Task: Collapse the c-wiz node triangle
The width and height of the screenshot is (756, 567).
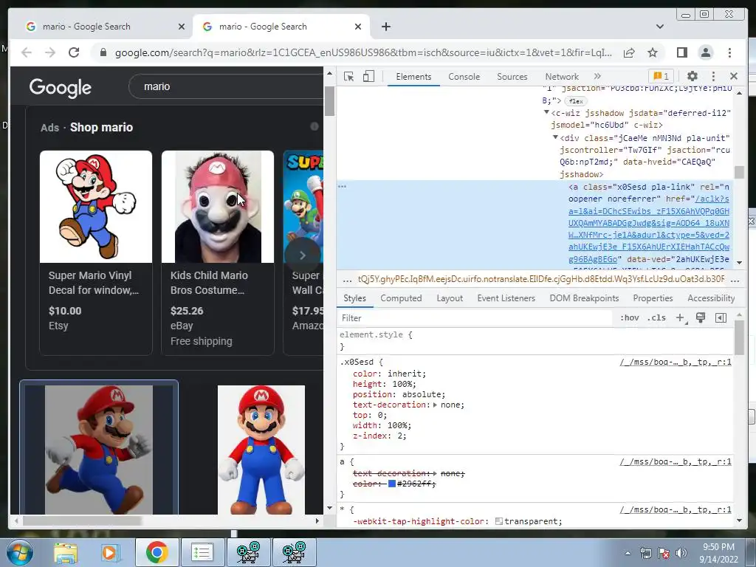Action: pos(547,112)
